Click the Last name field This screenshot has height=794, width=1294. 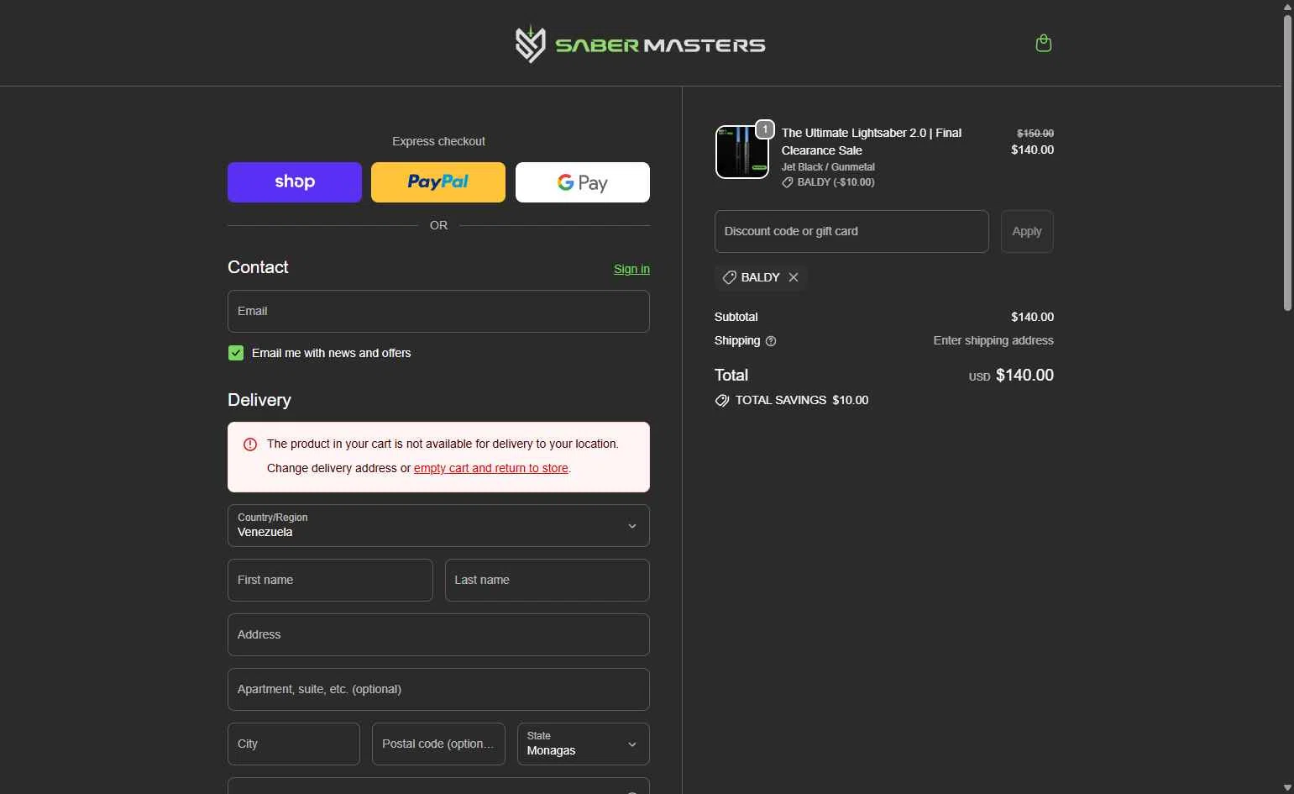point(547,580)
